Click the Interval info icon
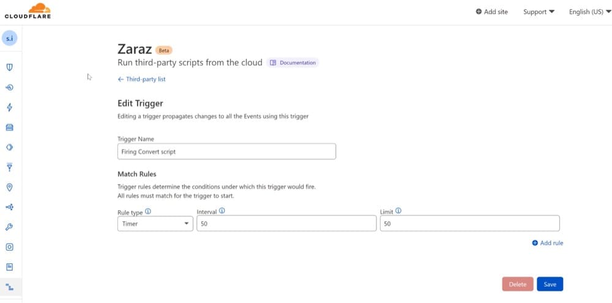 click(x=222, y=211)
